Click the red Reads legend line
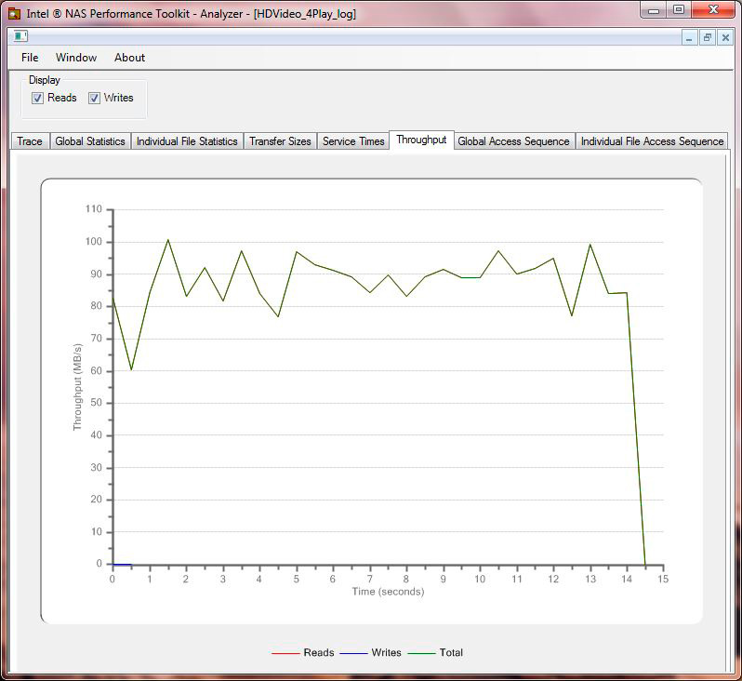The width and height of the screenshot is (742, 681). (x=285, y=653)
